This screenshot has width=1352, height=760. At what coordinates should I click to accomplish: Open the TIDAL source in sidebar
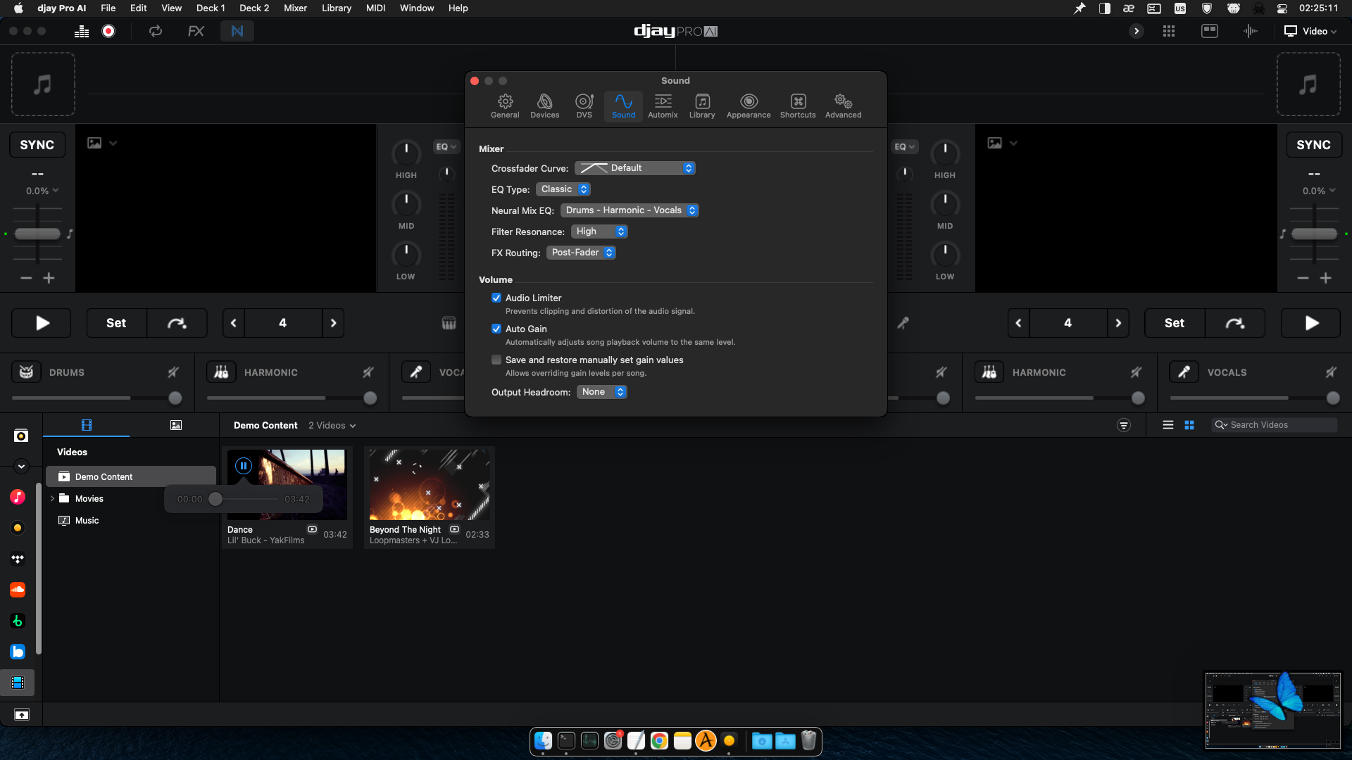18,559
